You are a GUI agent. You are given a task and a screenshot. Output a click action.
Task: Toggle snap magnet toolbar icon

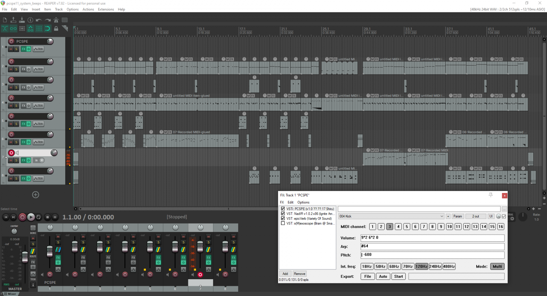[48, 28]
